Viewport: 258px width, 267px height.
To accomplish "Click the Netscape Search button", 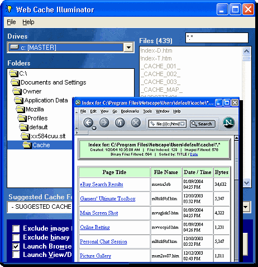I will (x=202, y=124).
